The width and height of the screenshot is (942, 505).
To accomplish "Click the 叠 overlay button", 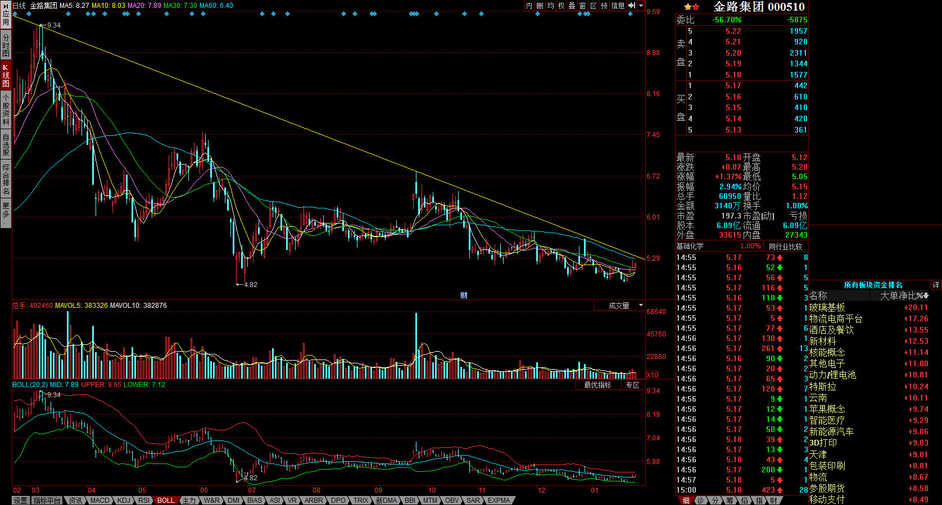I will coord(572,6).
